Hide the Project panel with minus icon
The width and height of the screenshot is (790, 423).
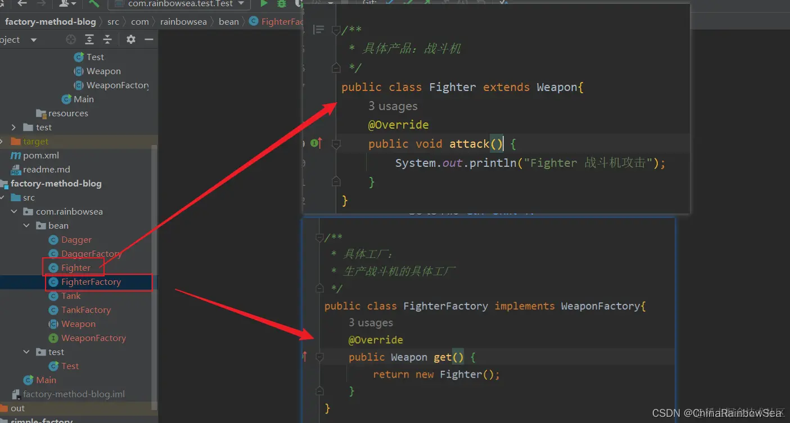click(x=149, y=39)
